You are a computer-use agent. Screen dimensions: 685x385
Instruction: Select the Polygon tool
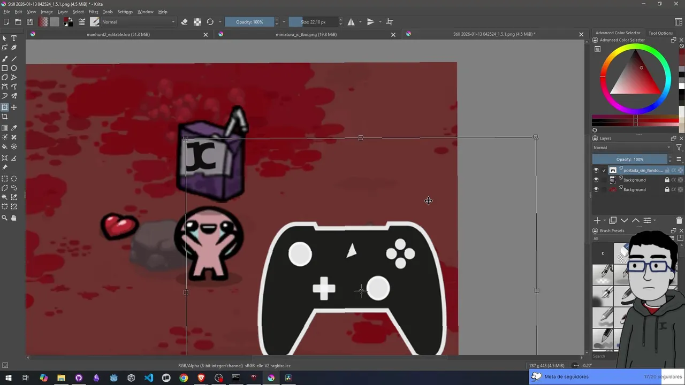(x=5, y=78)
